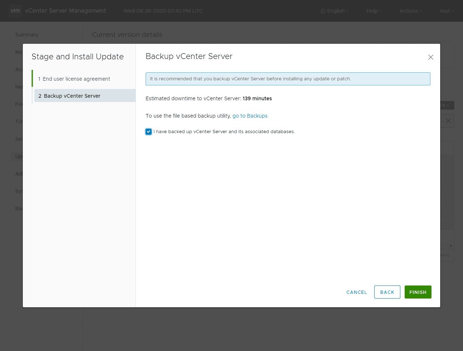Open the Actions dropdown menu
Image resolution: width=463 pixels, height=351 pixels.
(410, 11)
